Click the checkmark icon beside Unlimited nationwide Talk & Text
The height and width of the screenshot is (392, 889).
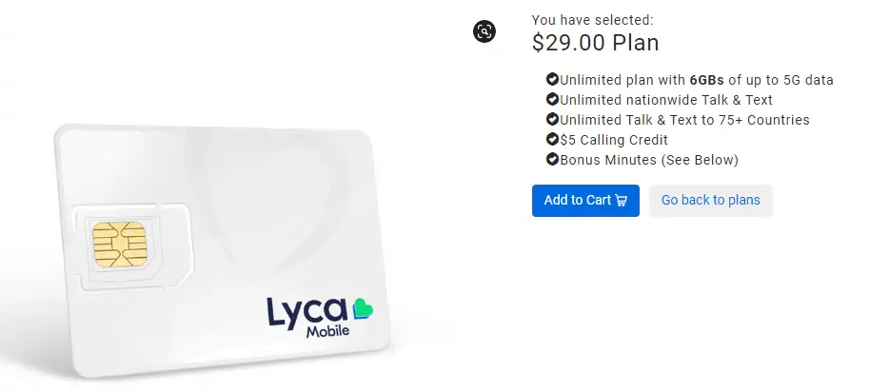(x=552, y=99)
